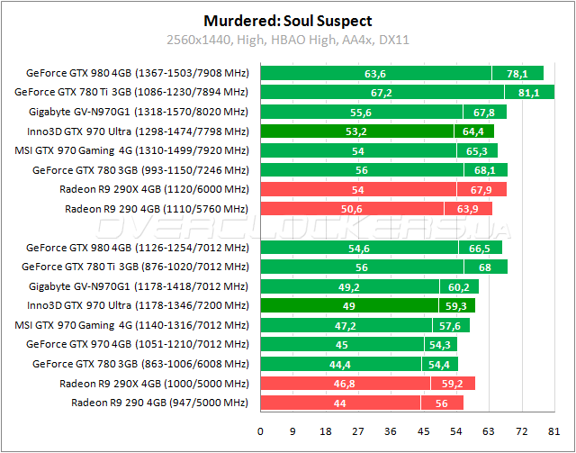Click the 67,2 value in the GTX 780 Ti bar

pyautogui.click(x=382, y=93)
